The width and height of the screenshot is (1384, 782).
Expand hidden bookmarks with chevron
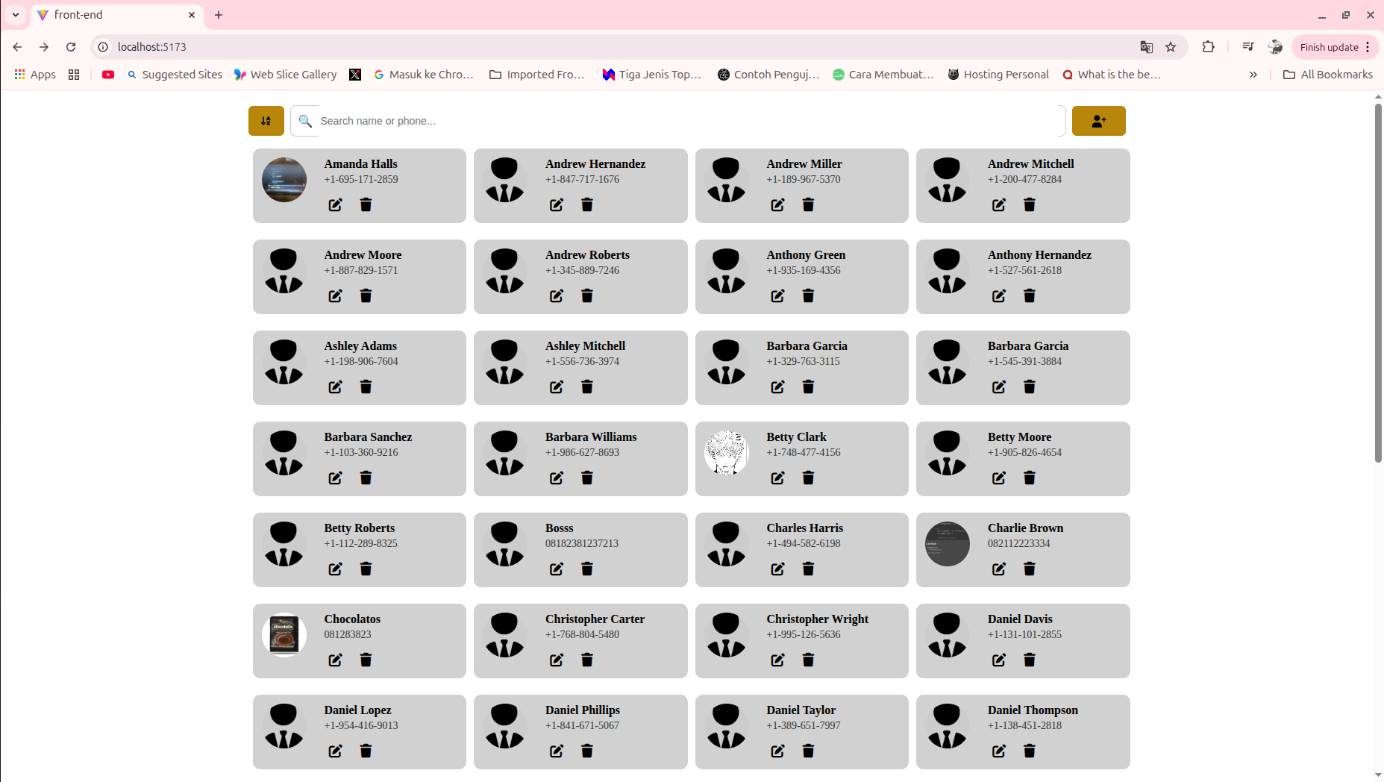coord(1253,75)
